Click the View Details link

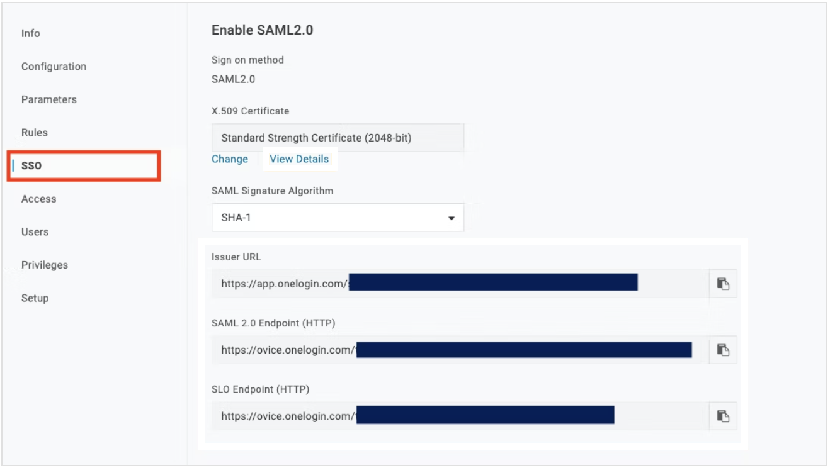pos(299,159)
